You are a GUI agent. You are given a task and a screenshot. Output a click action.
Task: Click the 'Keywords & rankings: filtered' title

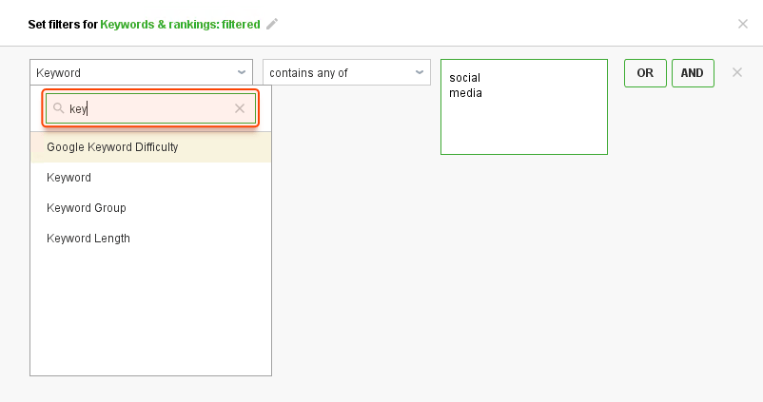point(180,25)
